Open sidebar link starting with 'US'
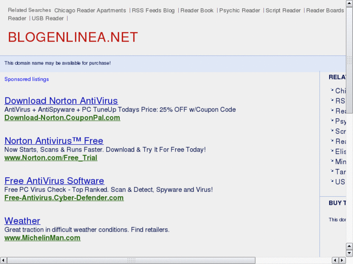This screenshot has height=264, width=353. pyautogui.click(x=340, y=182)
